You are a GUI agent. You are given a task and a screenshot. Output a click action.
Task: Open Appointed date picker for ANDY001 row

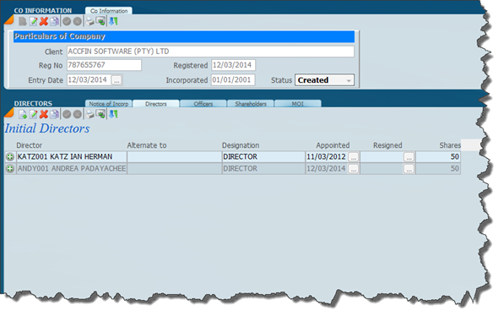354,169
